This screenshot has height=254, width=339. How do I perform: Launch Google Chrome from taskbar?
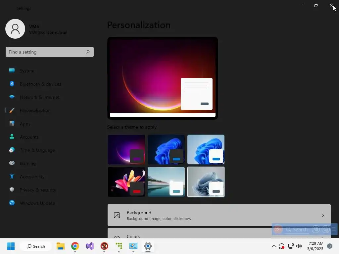click(x=75, y=246)
